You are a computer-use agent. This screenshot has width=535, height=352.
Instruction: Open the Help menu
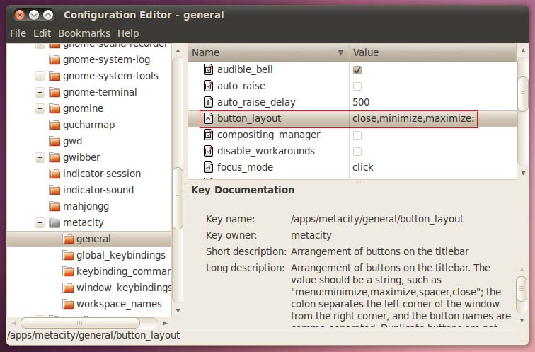pyautogui.click(x=128, y=33)
